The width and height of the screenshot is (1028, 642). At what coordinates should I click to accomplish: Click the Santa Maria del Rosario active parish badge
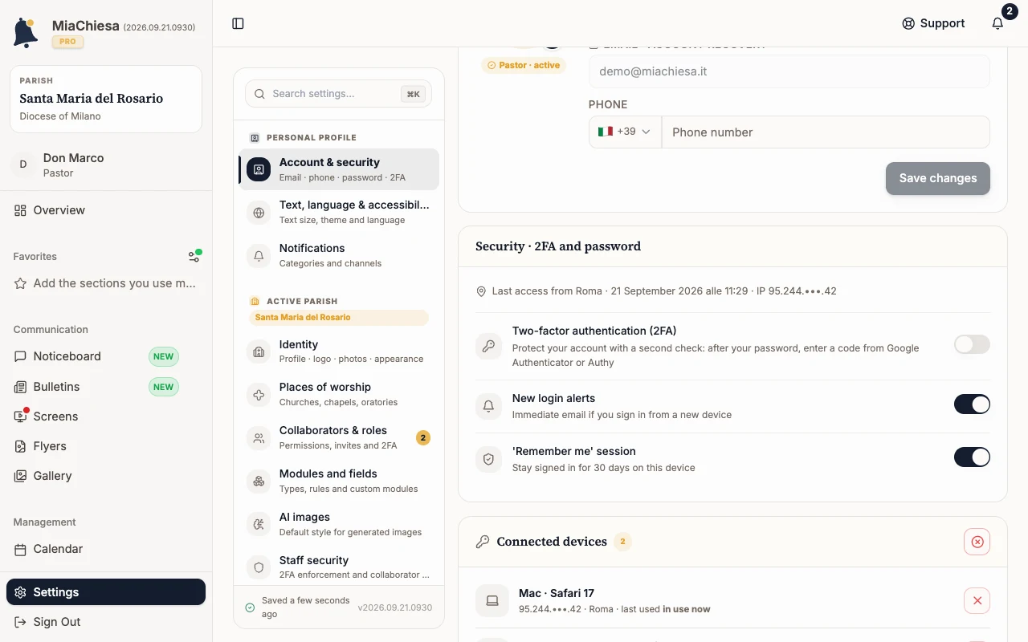point(338,317)
